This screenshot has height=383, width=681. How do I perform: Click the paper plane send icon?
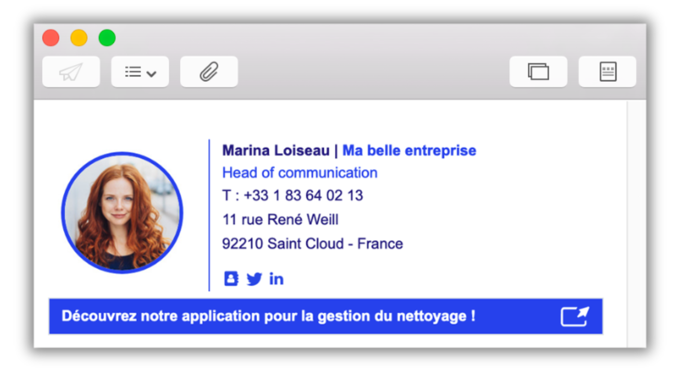tap(71, 72)
